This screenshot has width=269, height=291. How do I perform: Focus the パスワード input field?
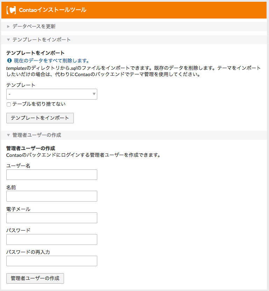point(52,239)
